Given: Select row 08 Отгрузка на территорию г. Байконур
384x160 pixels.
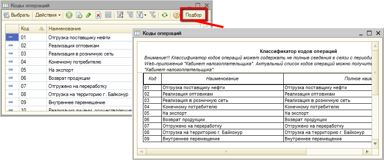Looking at the screenshot, I should (69, 94).
